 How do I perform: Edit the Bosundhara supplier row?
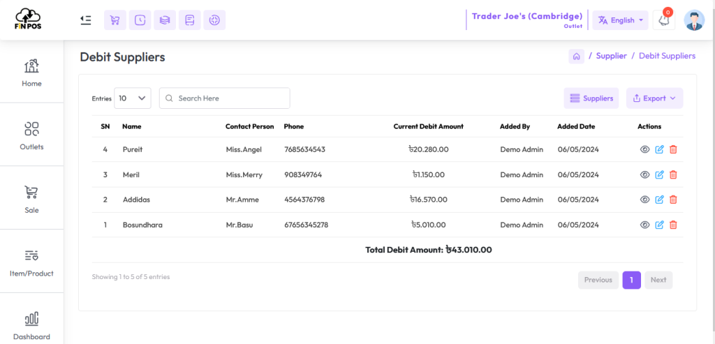[659, 225]
